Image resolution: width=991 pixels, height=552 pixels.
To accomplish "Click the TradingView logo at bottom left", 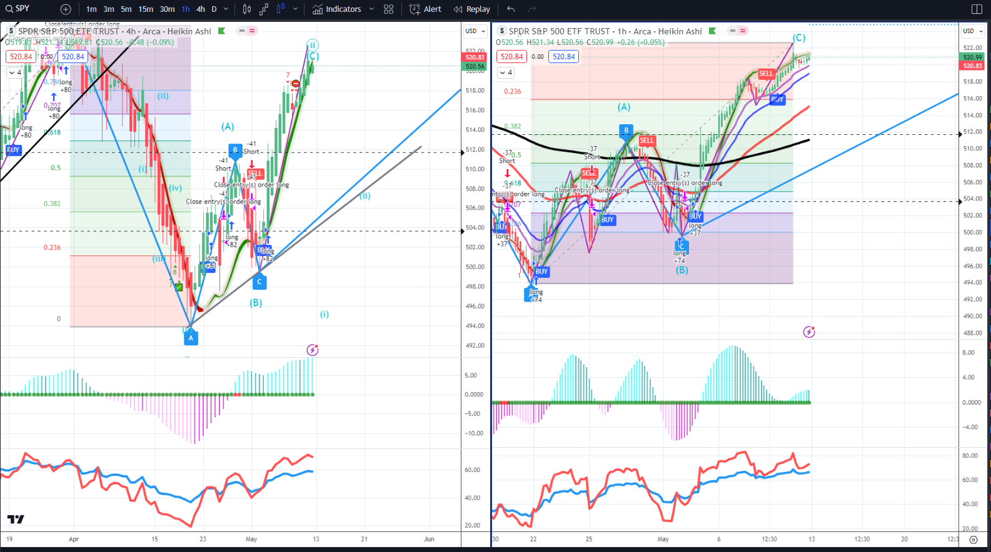I will 16,520.
